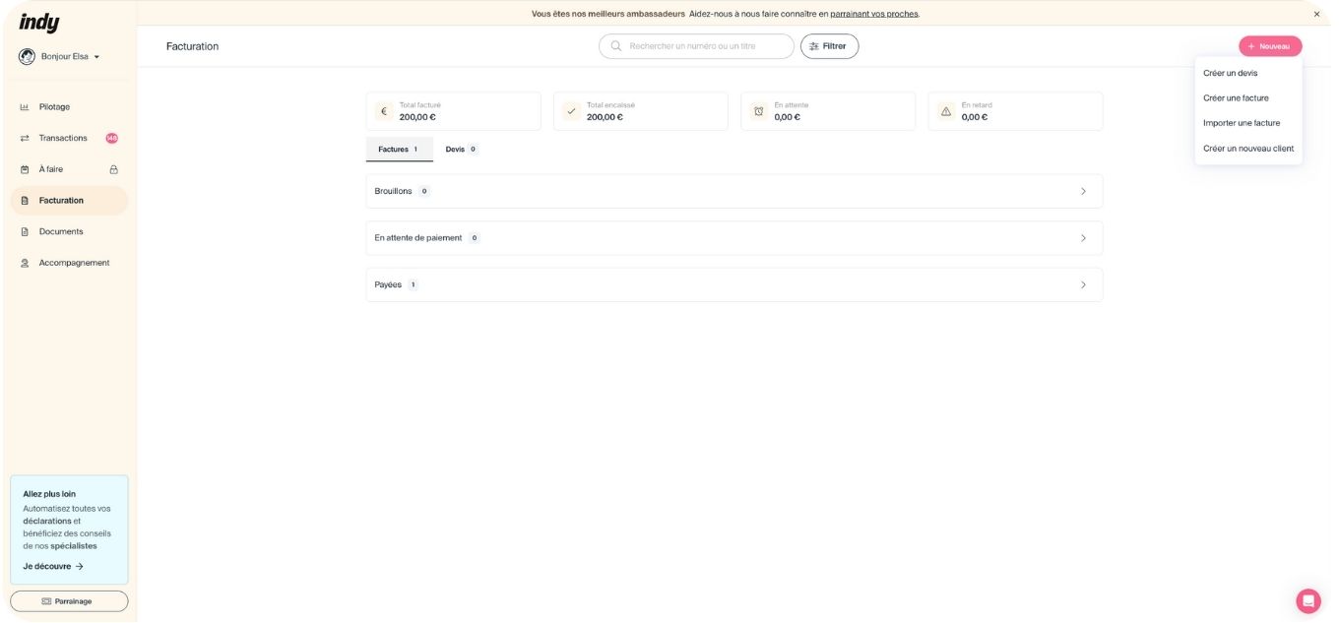This screenshot has width=1339, height=623.
Task: Click the Parrainage button in the sidebar
Action: [69, 601]
